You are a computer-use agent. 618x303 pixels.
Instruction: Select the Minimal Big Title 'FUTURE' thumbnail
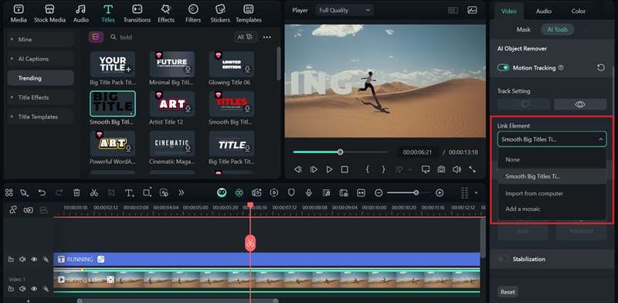(171, 64)
